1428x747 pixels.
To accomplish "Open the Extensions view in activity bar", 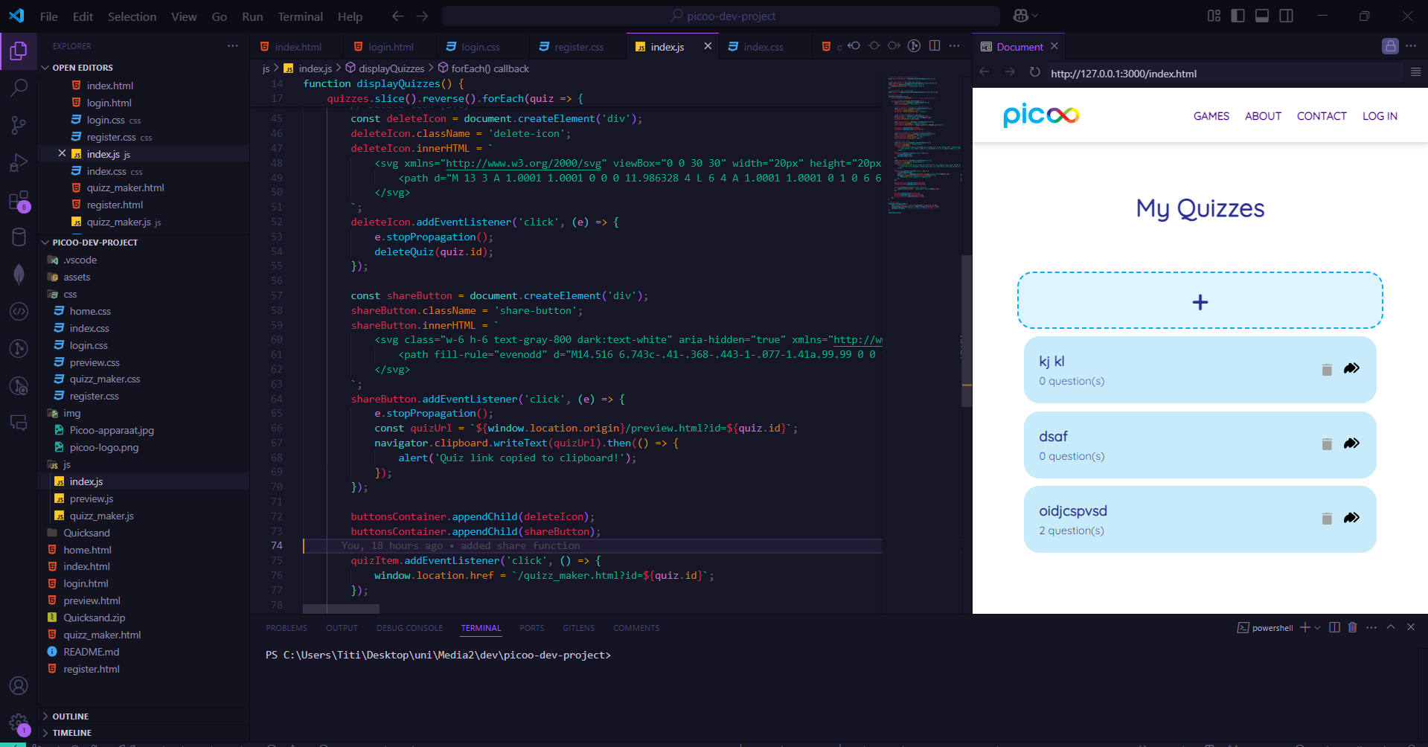I will pyautogui.click(x=19, y=201).
